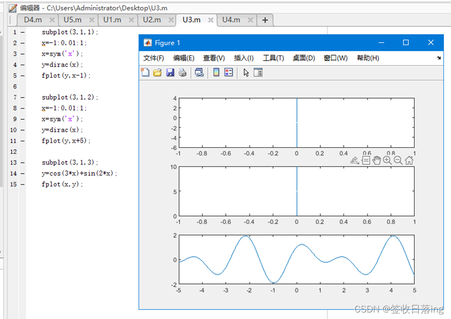The image size is (451, 319).
Task: Open the Save Figure icon
Action: coord(169,73)
